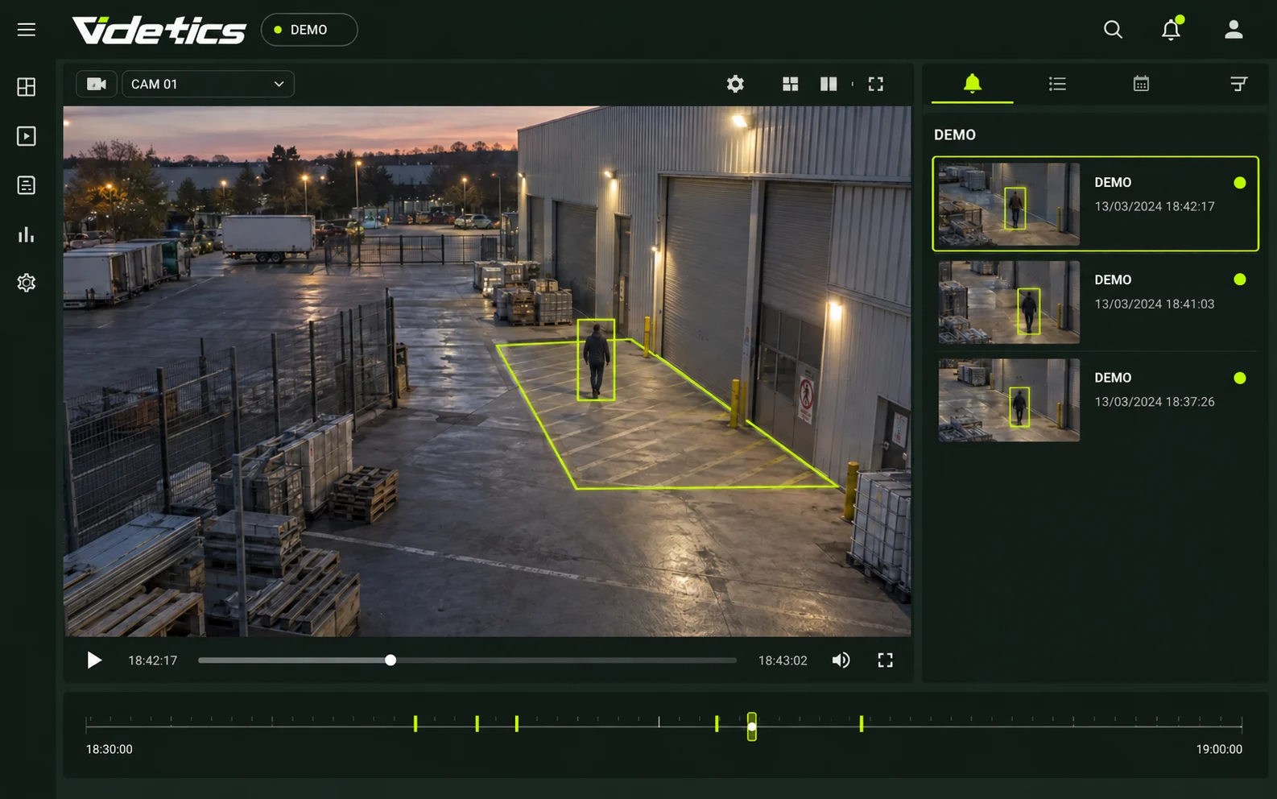Select the 18:42:17 alert thumbnail
Screen dimensions: 1277x799
[1009, 204]
